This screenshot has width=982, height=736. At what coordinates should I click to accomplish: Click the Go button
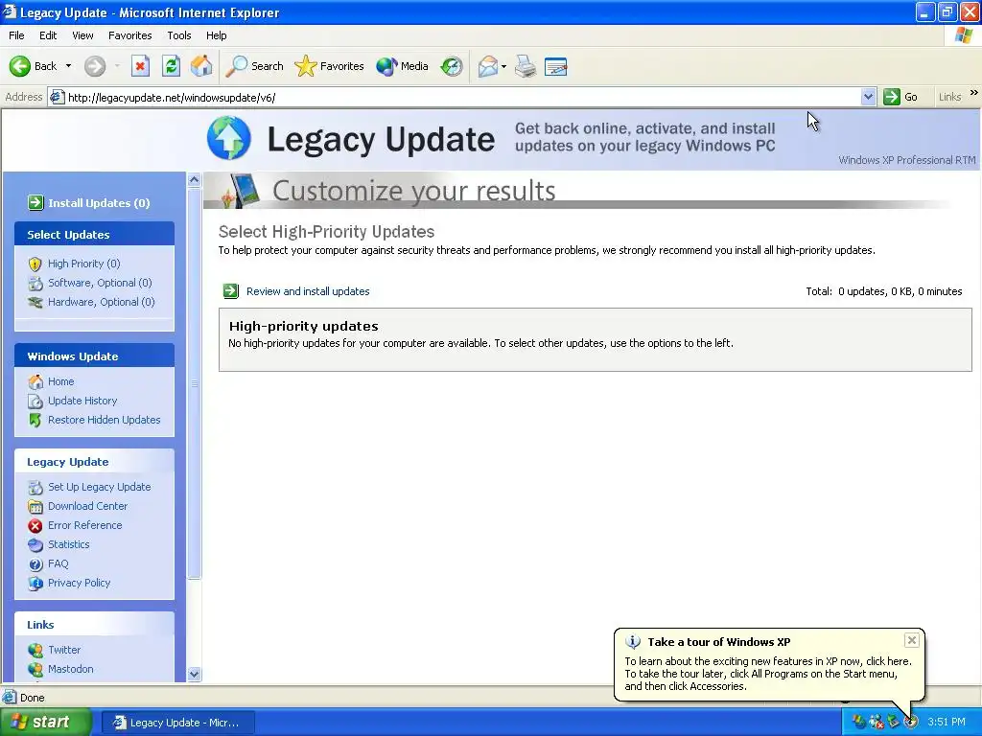[x=901, y=97]
